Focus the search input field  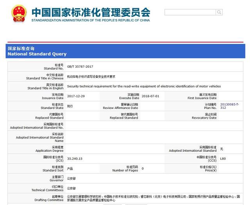(190, 12)
